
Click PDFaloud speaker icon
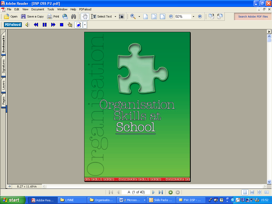click(27, 25)
